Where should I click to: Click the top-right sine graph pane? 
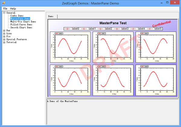pos(156,47)
